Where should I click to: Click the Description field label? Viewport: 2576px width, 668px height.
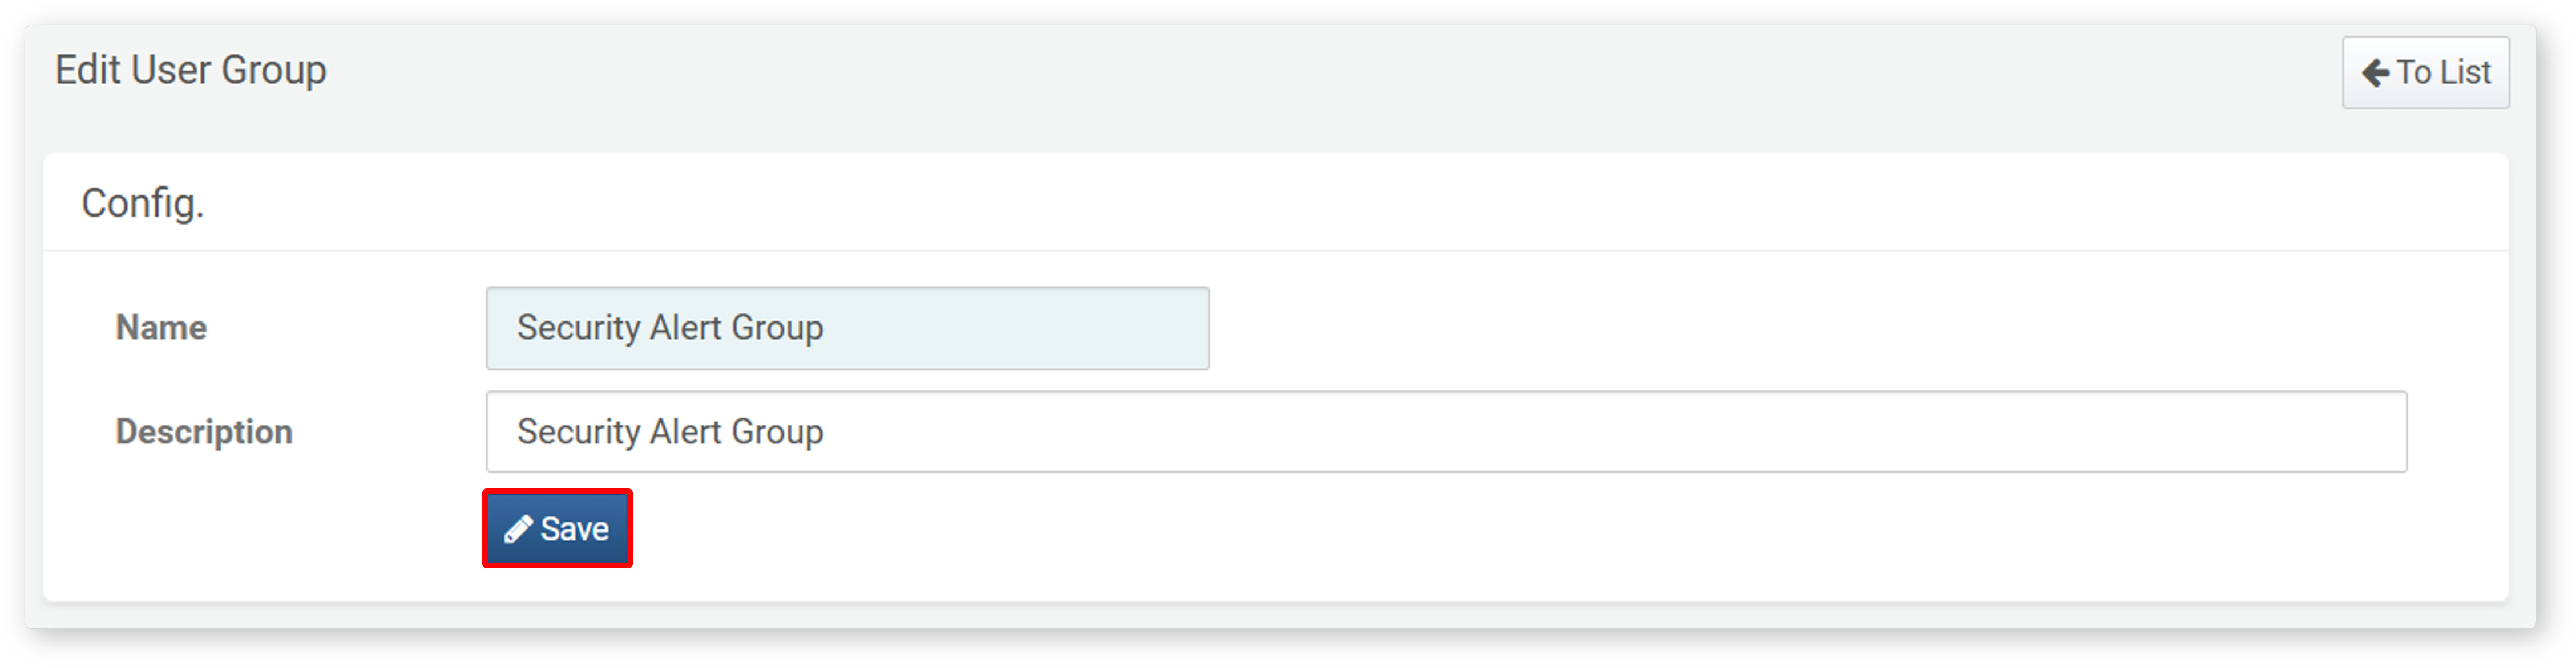[x=204, y=433]
